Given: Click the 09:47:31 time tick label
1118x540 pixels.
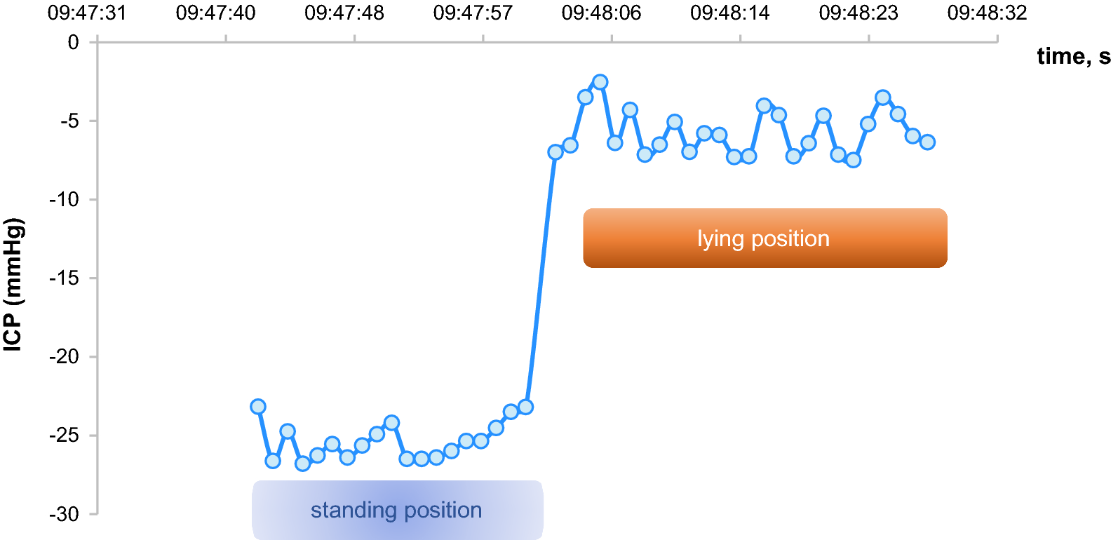Looking at the screenshot, I should click(x=87, y=13).
